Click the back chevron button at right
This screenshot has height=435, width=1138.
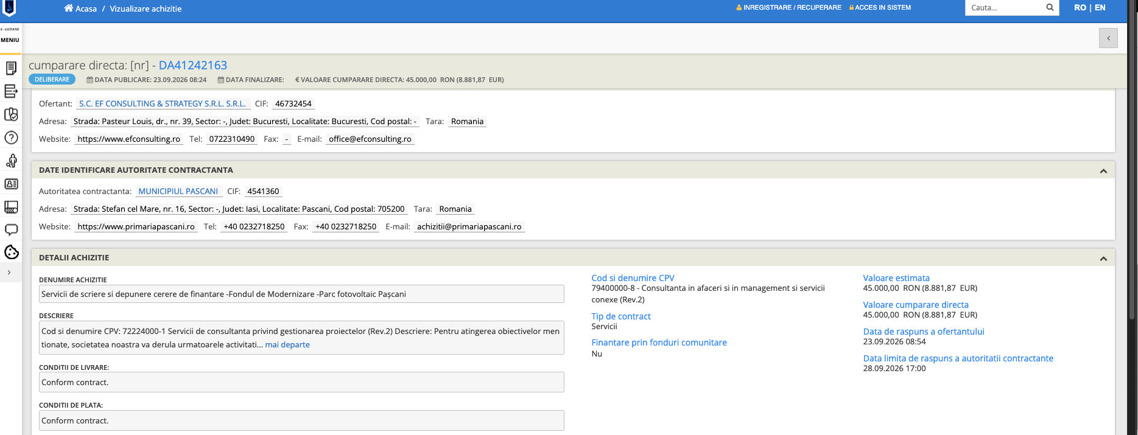coord(1108,38)
